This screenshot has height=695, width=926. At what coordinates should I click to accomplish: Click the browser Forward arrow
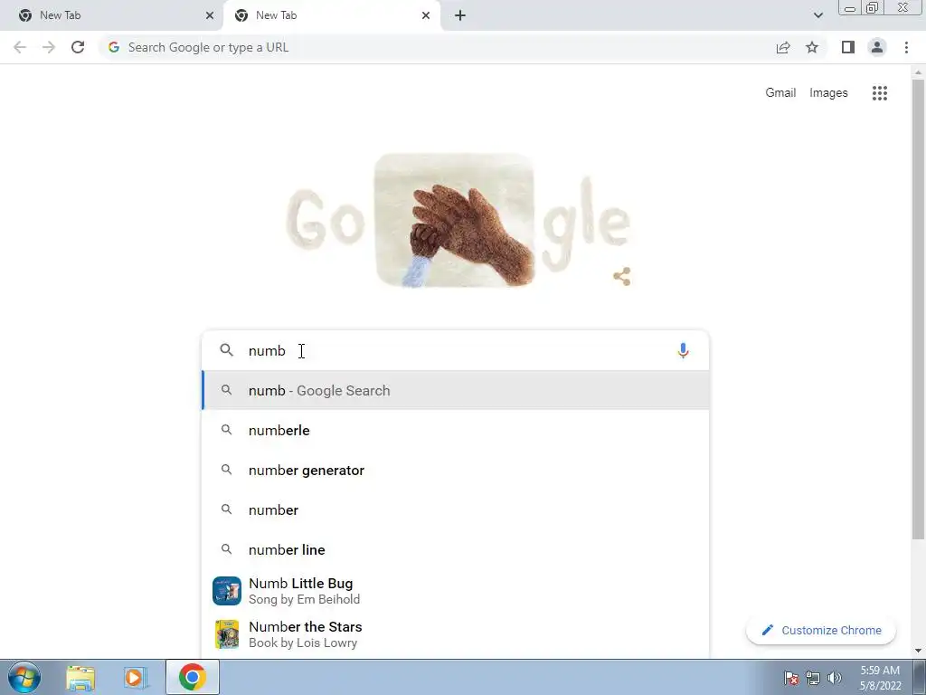click(49, 47)
